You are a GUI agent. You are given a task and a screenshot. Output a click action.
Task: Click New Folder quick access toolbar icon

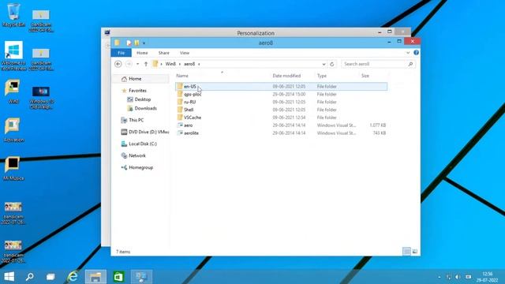pyautogui.click(x=137, y=43)
